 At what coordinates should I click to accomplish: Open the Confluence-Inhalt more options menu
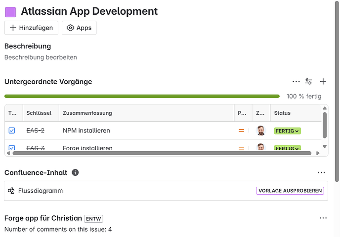pyautogui.click(x=321, y=172)
